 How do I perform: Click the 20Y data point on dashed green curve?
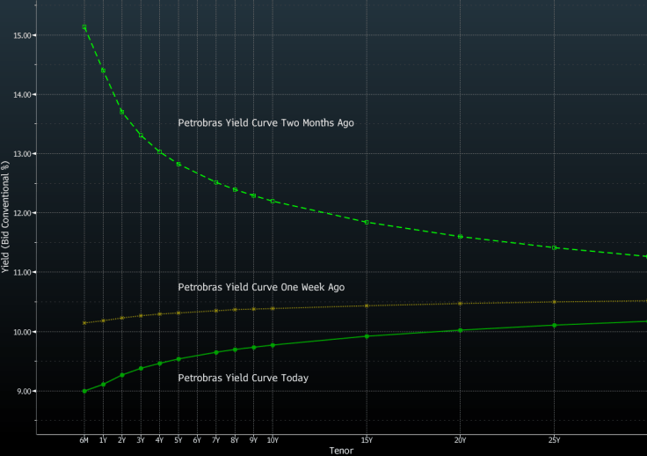pyautogui.click(x=460, y=237)
